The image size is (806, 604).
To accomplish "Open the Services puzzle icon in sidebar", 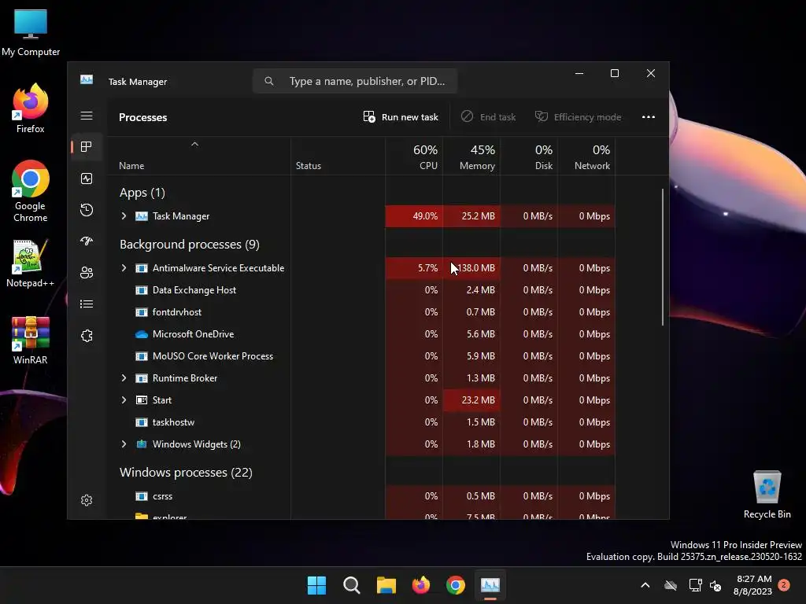I will 87,335.
